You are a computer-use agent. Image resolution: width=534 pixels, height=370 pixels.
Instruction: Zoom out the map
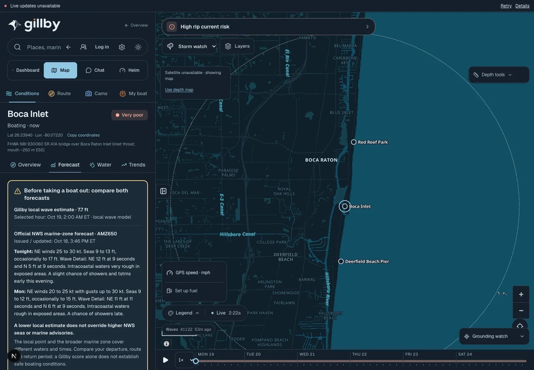(x=521, y=311)
